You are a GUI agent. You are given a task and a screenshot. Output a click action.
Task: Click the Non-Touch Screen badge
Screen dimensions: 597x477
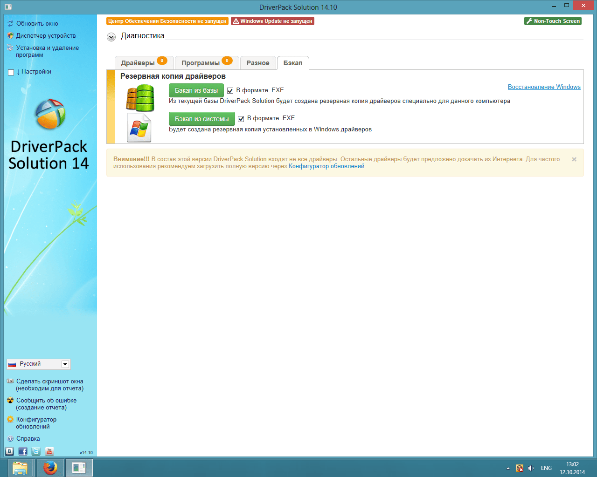pos(553,21)
